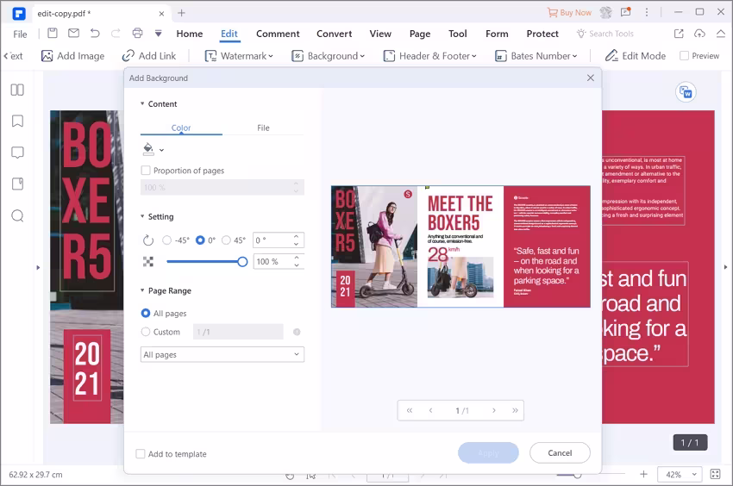This screenshot has width=733, height=486.
Task: Open the All pages subset dropdown
Action: [x=222, y=355]
